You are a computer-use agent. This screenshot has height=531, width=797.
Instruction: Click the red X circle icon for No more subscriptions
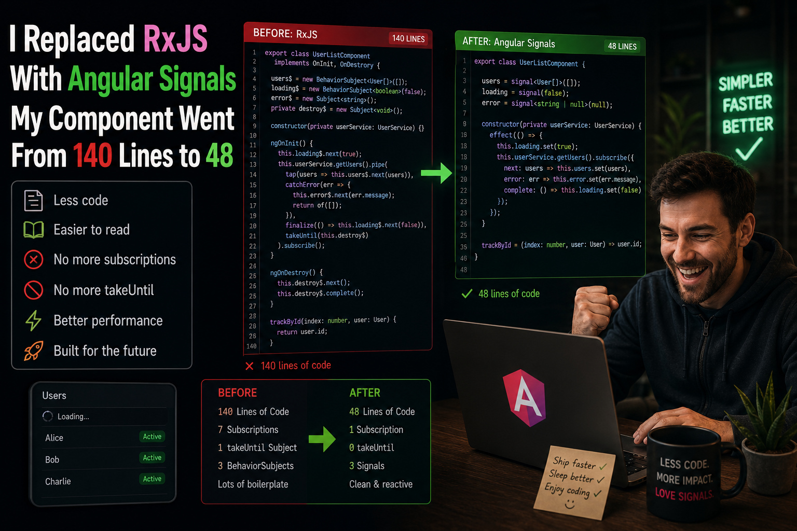pos(34,259)
